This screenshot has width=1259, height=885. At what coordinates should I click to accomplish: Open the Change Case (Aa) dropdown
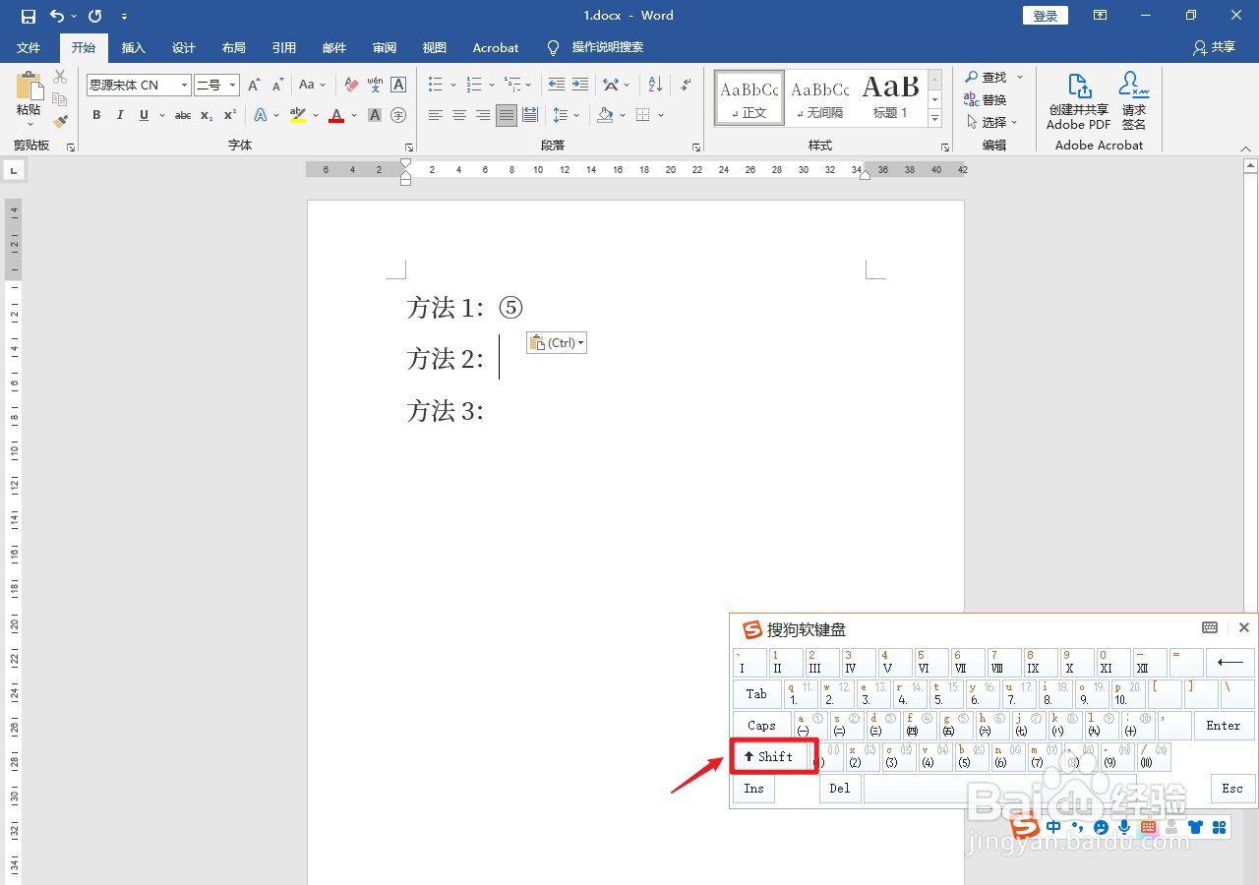click(312, 86)
